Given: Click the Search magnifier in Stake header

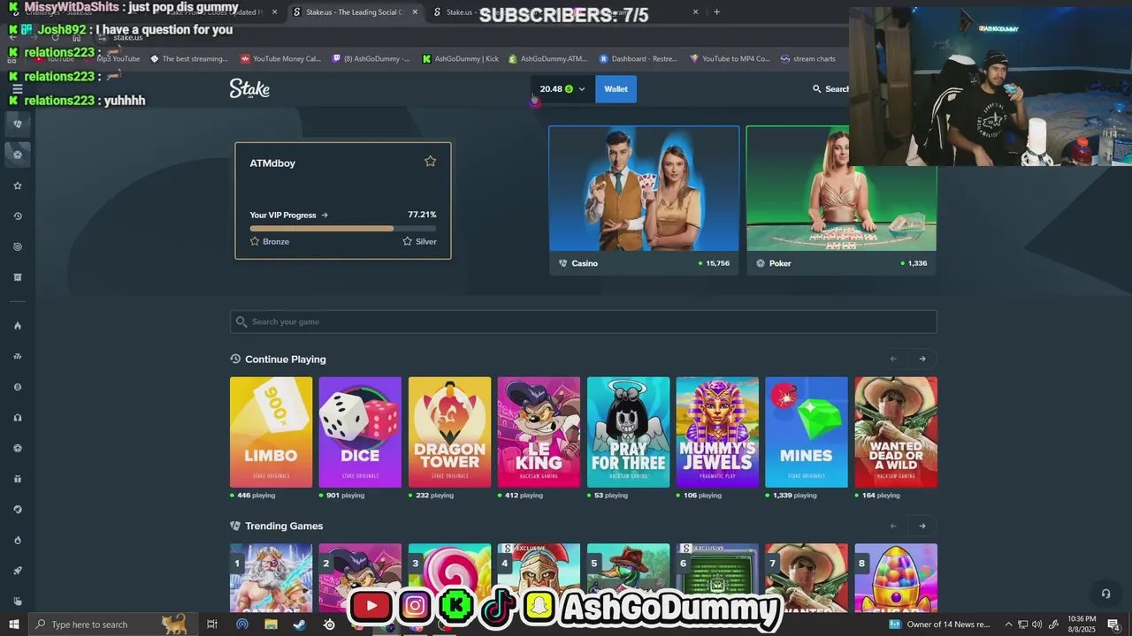Looking at the screenshot, I should click(x=817, y=89).
